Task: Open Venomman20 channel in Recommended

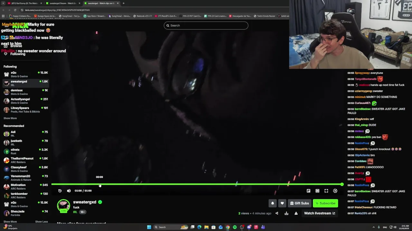Action: [26, 178]
